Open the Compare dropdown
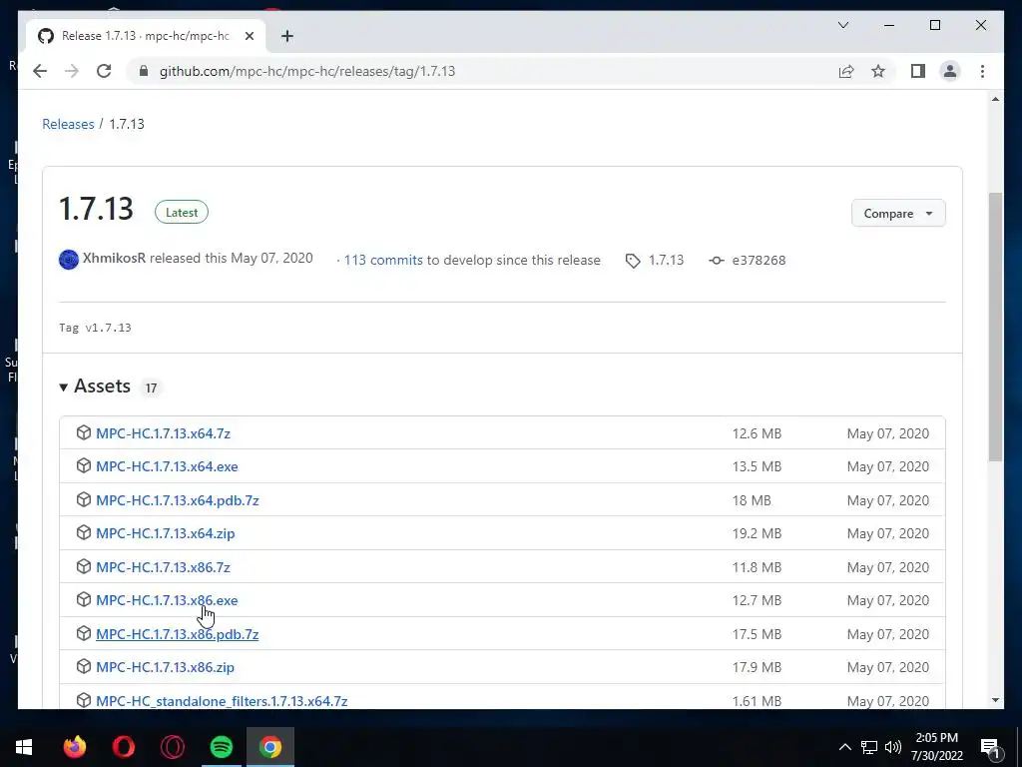The height and width of the screenshot is (767, 1022). pos(898,214)
